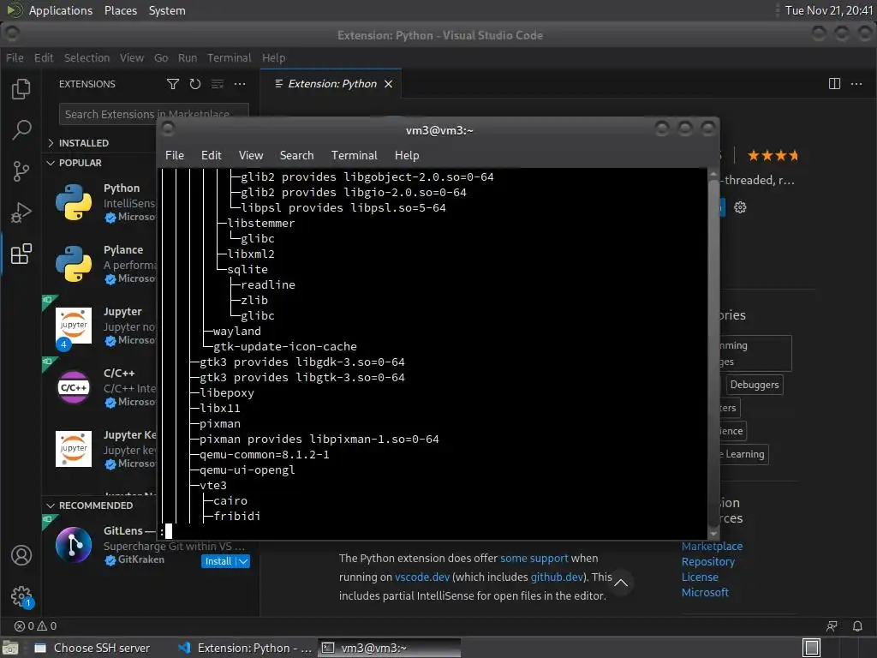
Task: Open VS Code File menu
Action: 15,57
